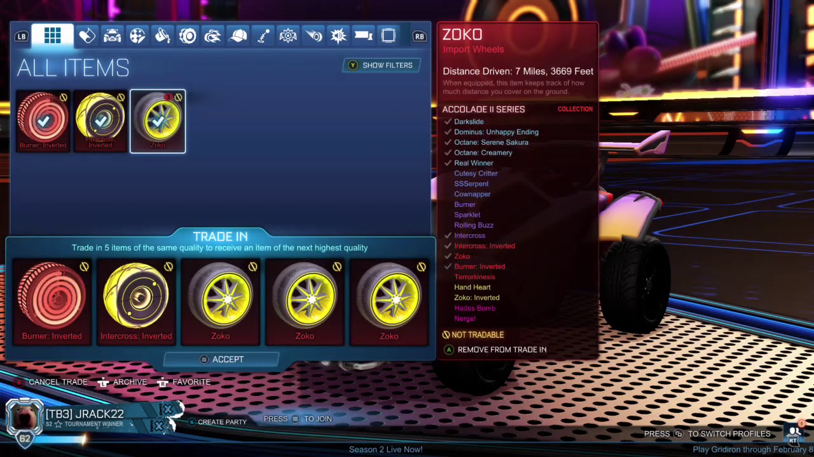814x457 pixels.
Task: Click the Favorite item option
Action: click(x=184, y=382)
